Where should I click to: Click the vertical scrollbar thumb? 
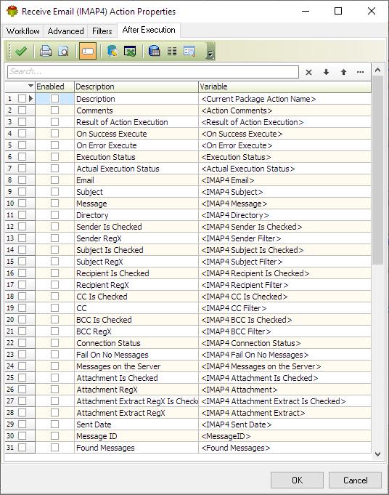coord(377,170)
